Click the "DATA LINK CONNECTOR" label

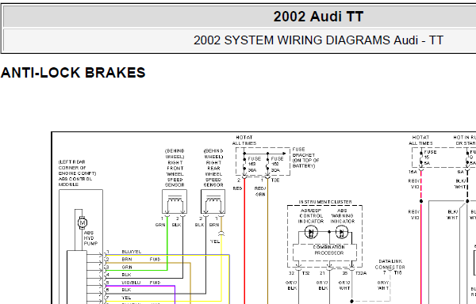390,264
